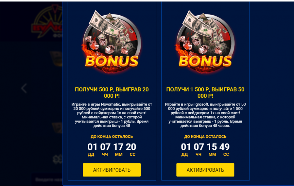Click the dimmed trophy icon in sidebar
Image resolution: width=294 pixels, height=186 pixels.
pos(56,59)
